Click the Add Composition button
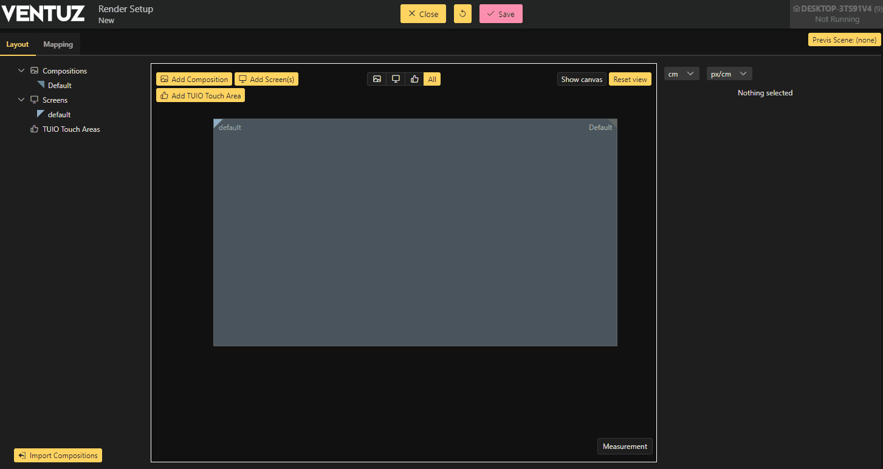Image resolution: width=883 pixels, height=469 pixels. pos(194,80)
